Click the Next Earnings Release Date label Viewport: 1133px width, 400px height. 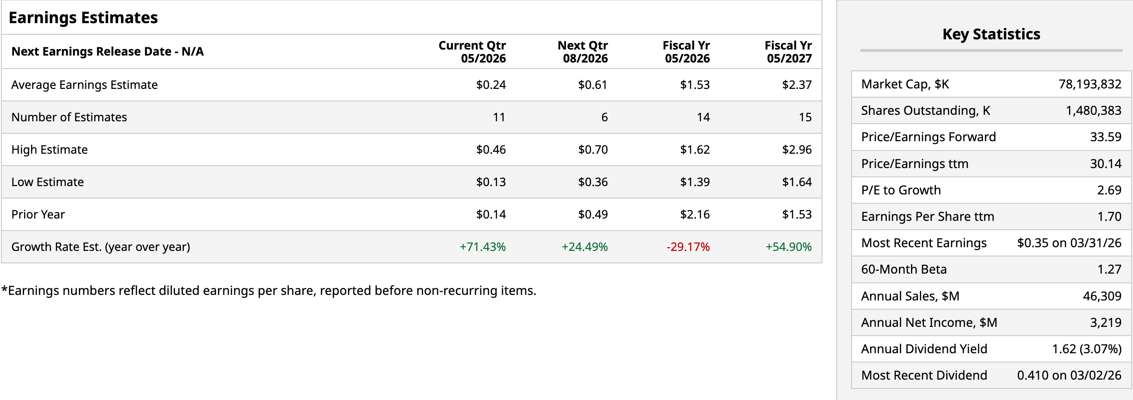click(108, 51)
